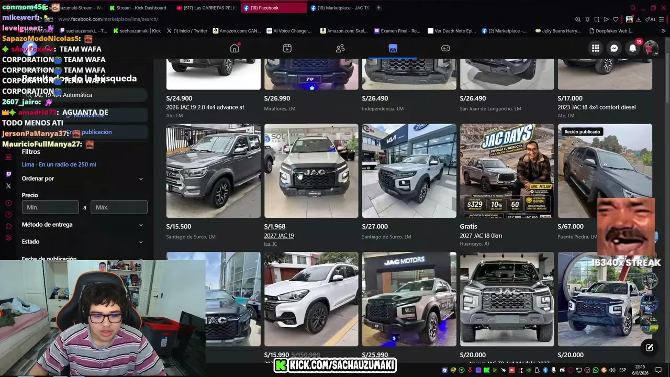Open Twitch in the browser sidebar
This screenshot has width=670, height=377.
point(8,174)
